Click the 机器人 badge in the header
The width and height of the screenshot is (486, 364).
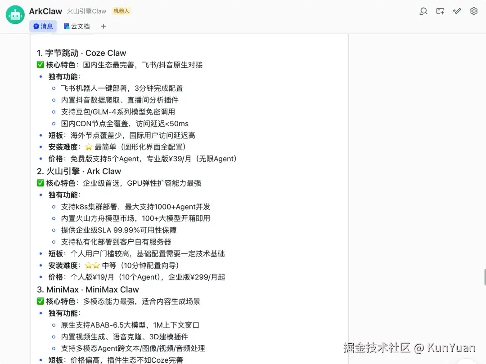click(x=121, y=11)
